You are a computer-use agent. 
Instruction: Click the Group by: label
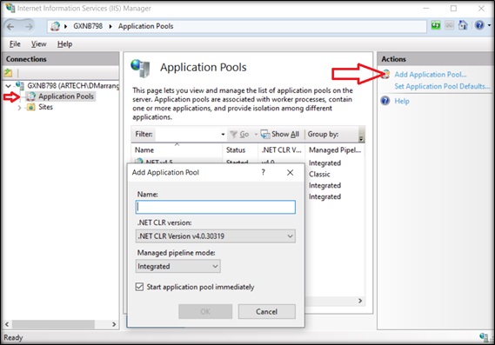(x=323, y=135)
